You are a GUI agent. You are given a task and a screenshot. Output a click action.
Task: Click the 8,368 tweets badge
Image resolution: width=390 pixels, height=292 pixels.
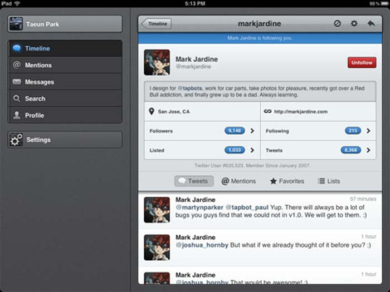[x=350, y=150]
